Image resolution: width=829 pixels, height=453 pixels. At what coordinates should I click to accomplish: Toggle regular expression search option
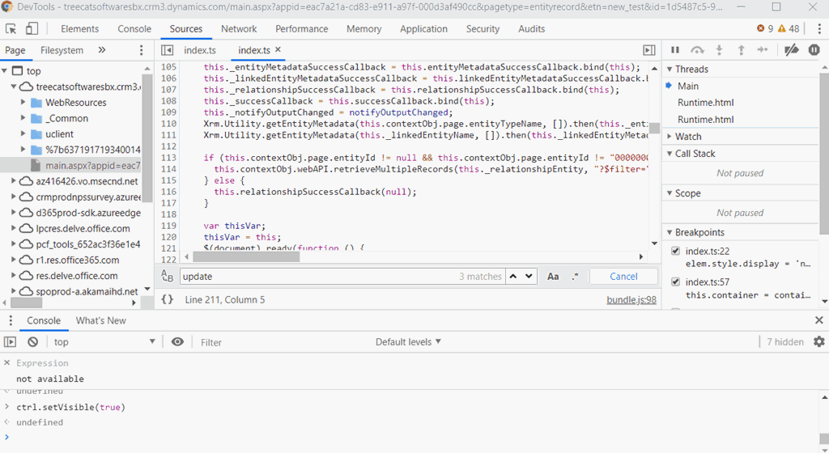pyautogui.click(x=576, y=276)
